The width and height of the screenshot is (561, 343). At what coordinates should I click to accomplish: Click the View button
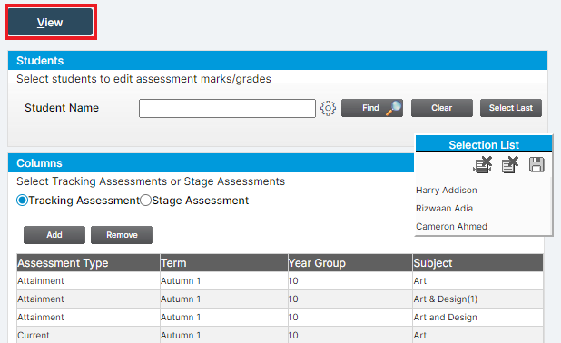(51, 22)
